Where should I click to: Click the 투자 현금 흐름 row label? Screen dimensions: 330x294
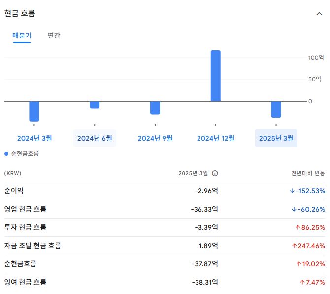(x=25, y=227)
